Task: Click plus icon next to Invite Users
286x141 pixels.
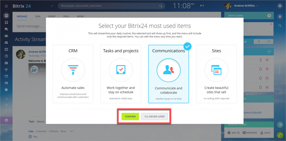Action: pyautogui.click(x=269, y=16)
